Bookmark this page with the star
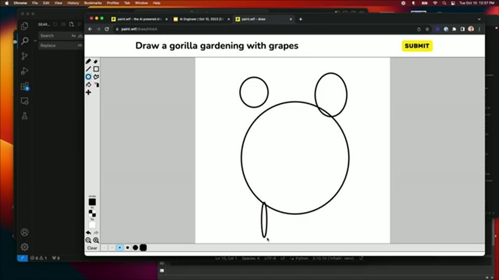Image resolution: width=499 pixels, height=280 pixels. 427,29
